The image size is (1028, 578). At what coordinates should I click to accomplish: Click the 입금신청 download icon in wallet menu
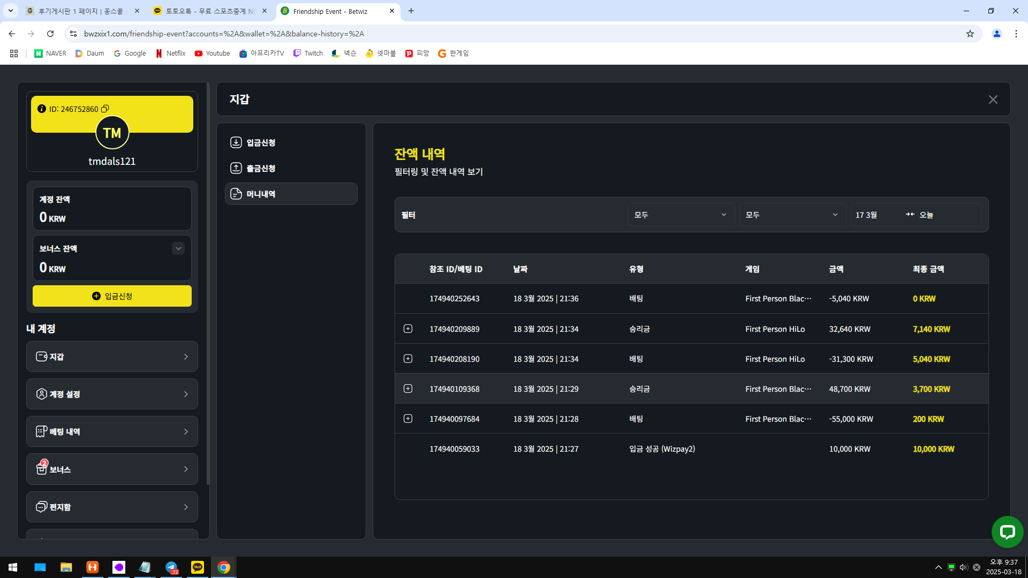236,142
